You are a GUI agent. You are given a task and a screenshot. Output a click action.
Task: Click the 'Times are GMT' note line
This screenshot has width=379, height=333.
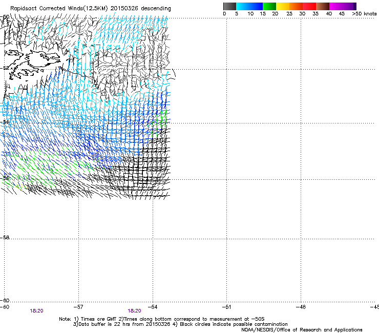(162, 319)
